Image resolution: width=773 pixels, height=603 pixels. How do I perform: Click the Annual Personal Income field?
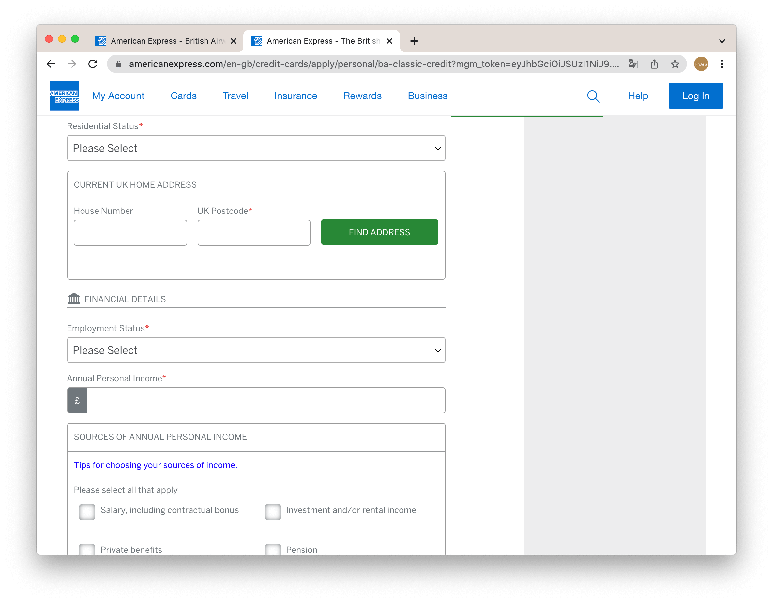[266, 400]
